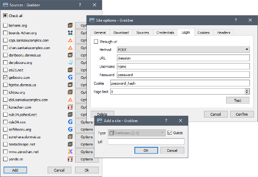Uncheck the gelbooru.com checkbox
258x177 pixels.
coord(5,77)
